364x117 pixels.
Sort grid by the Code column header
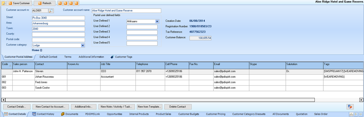7,65
